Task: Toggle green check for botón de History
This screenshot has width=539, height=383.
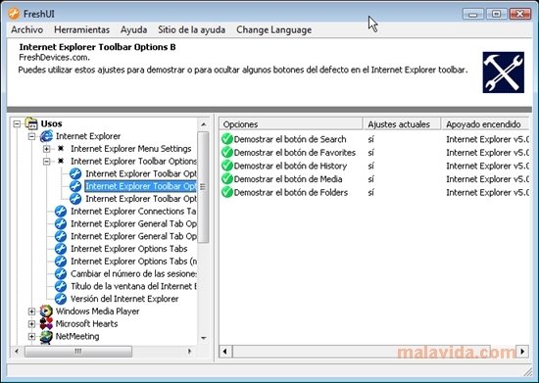Action: pyautogui.click(x=227, y=166)
